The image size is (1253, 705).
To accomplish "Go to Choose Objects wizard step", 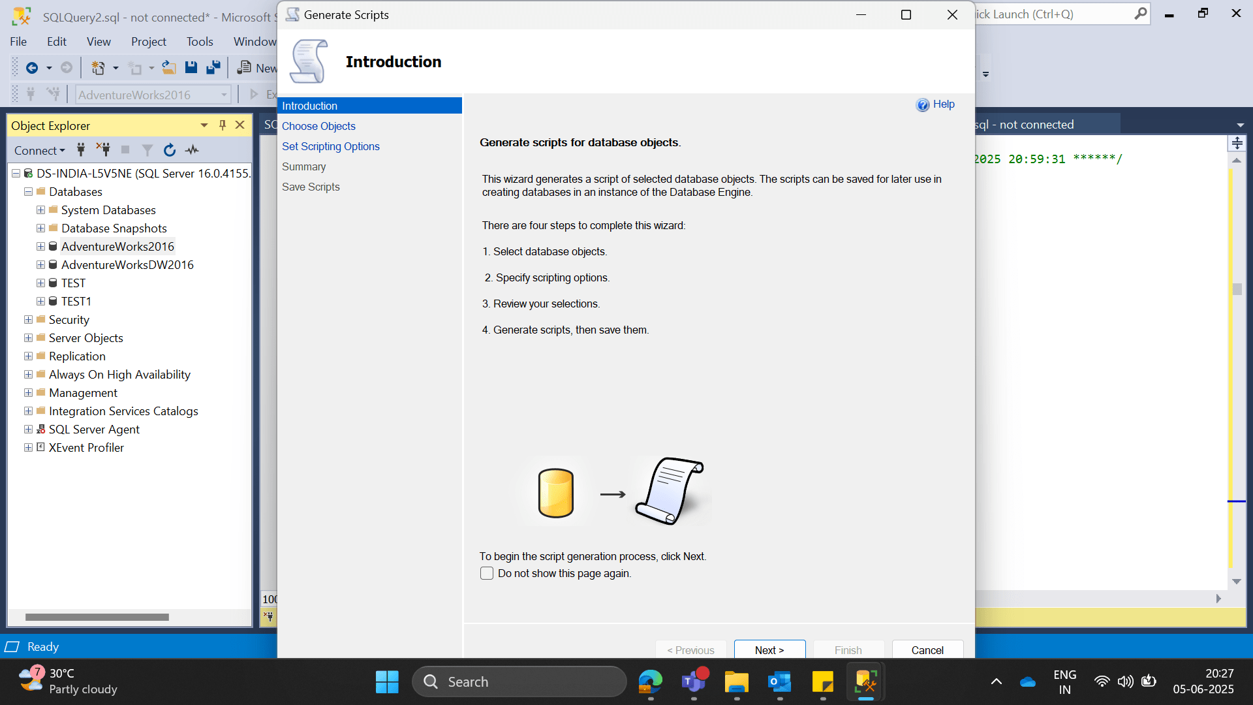I will [318, 126].
